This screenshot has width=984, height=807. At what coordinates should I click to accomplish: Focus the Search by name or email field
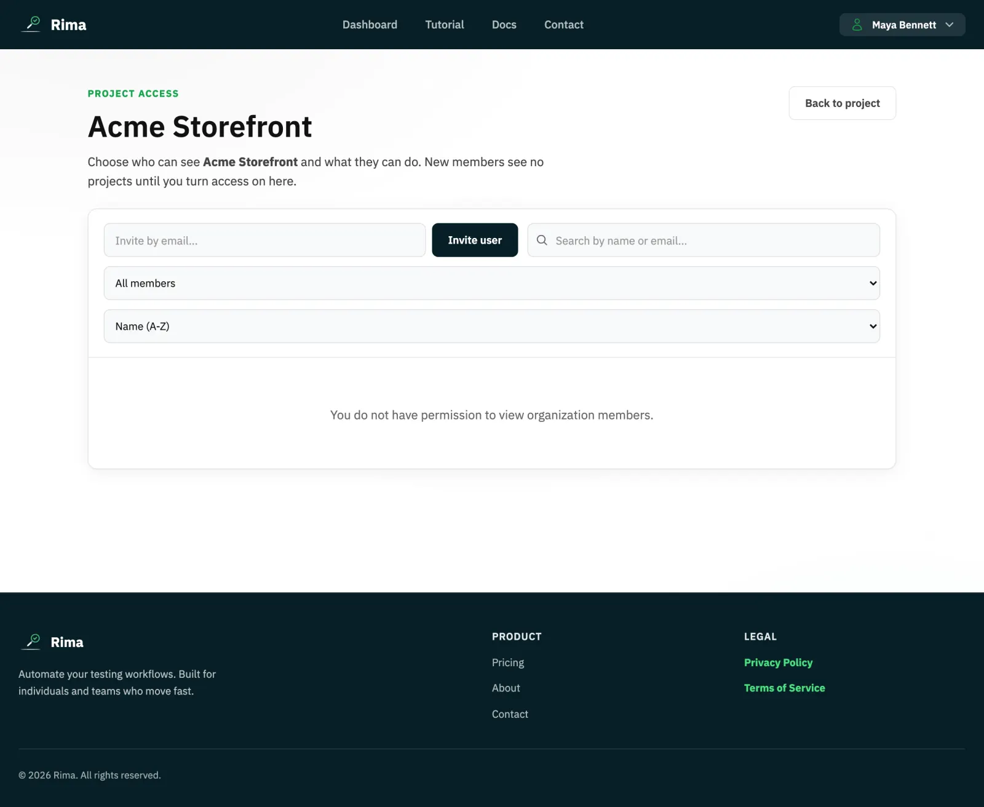(704, 240)
